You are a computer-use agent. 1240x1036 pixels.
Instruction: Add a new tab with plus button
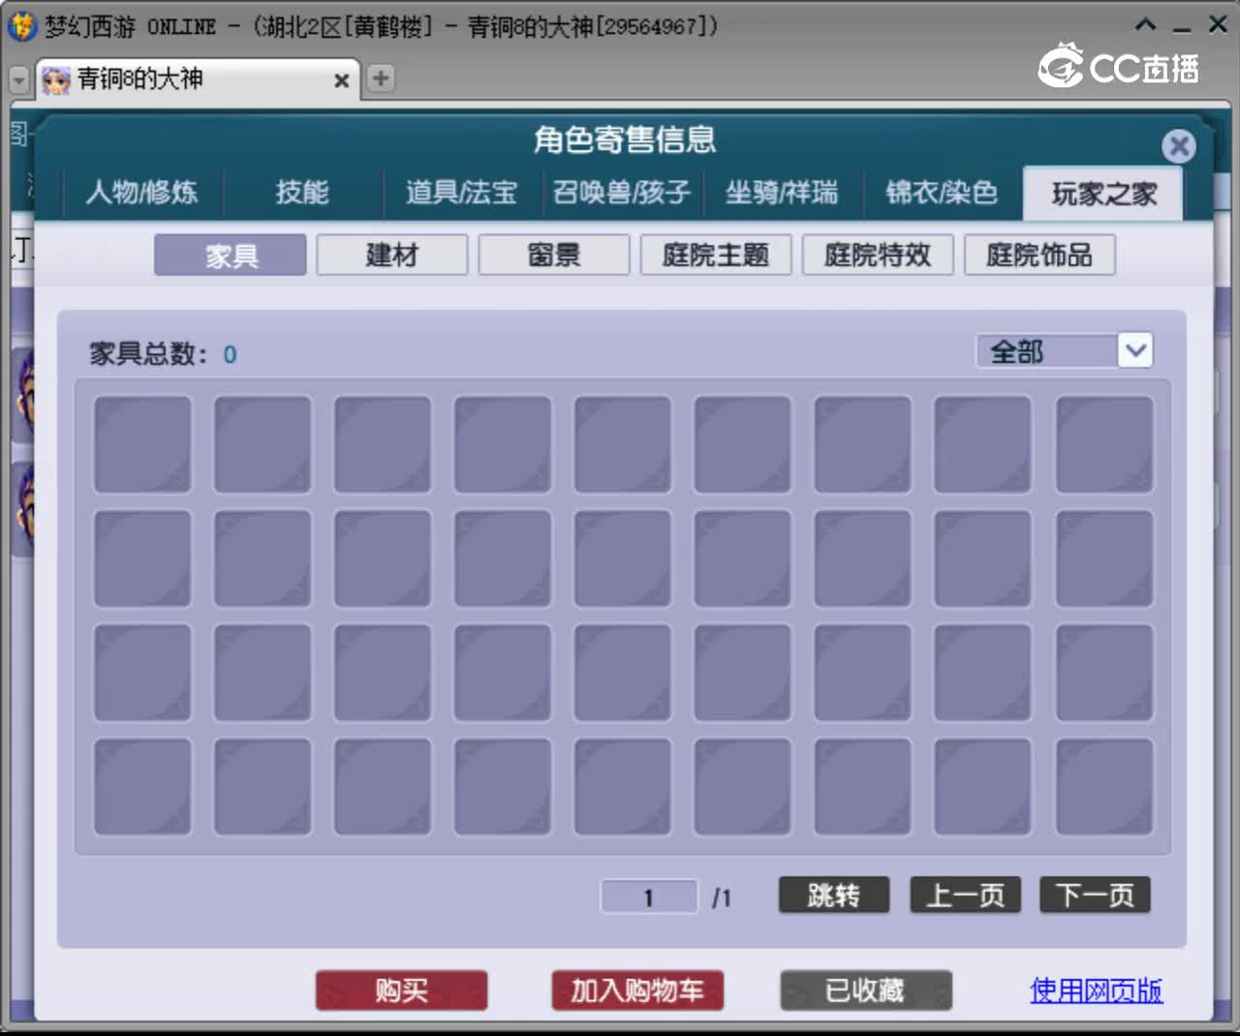point(381,78)
